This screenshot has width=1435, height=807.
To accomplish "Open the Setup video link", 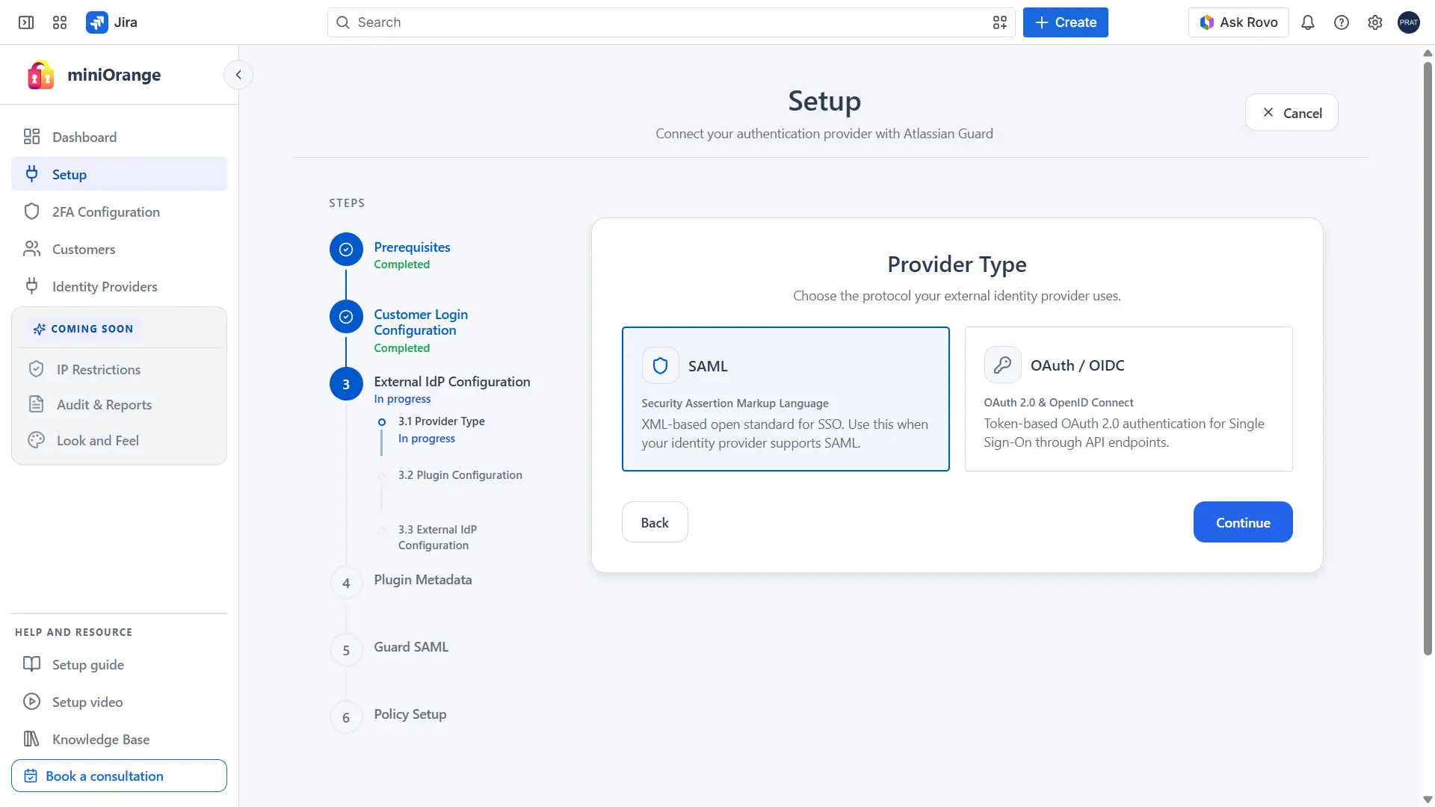I will 119,702.
